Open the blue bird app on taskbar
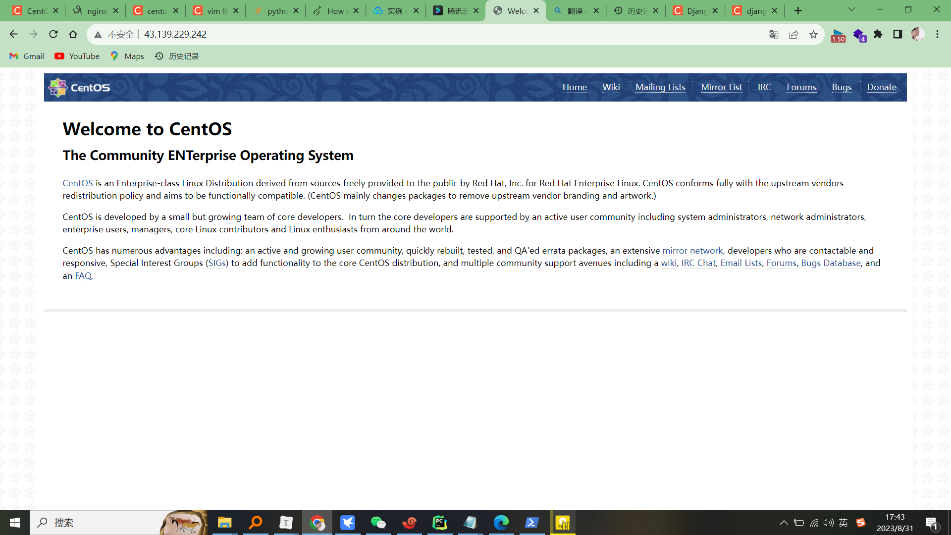Screen dimensions: 951x535 point(348,523)
